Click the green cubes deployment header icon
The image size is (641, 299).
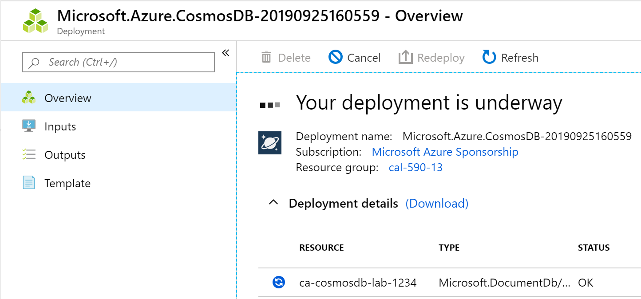pos(35,20)
